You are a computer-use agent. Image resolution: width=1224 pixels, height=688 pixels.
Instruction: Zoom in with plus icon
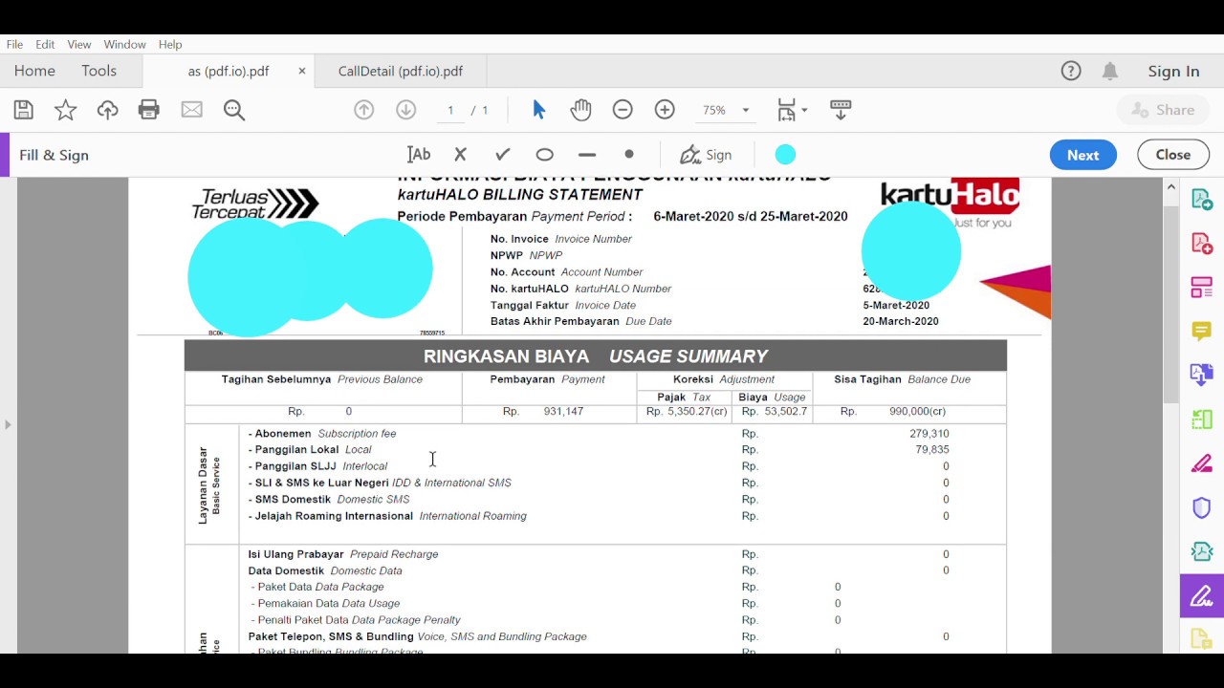click(x=665, y=110)
